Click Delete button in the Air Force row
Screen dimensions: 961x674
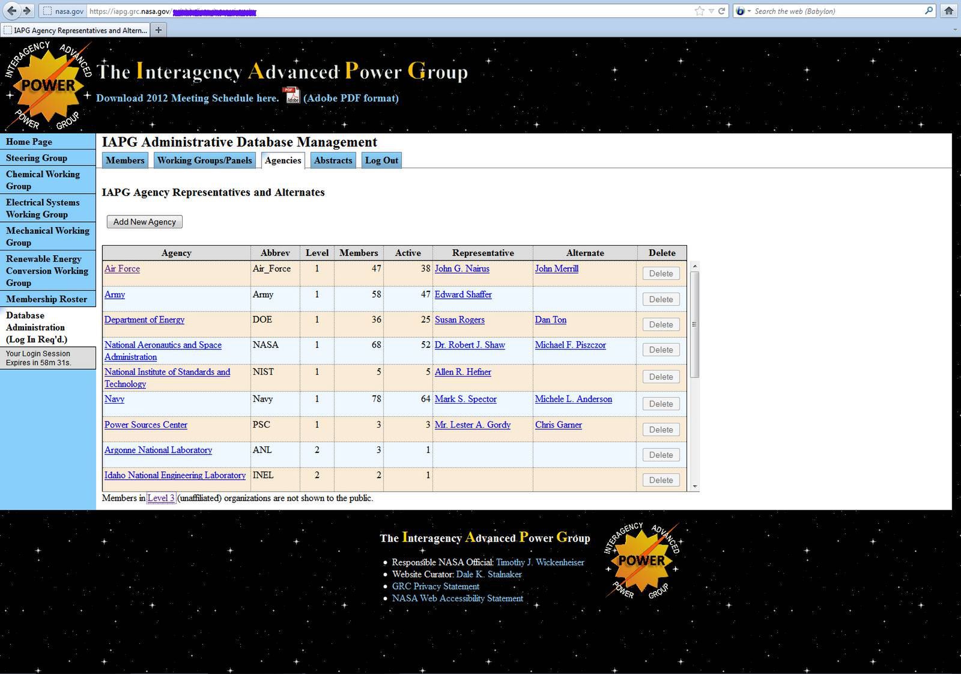click(x=661, y=273)
